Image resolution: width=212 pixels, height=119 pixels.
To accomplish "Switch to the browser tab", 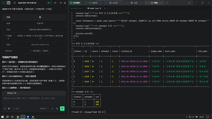I will (113, 3).
